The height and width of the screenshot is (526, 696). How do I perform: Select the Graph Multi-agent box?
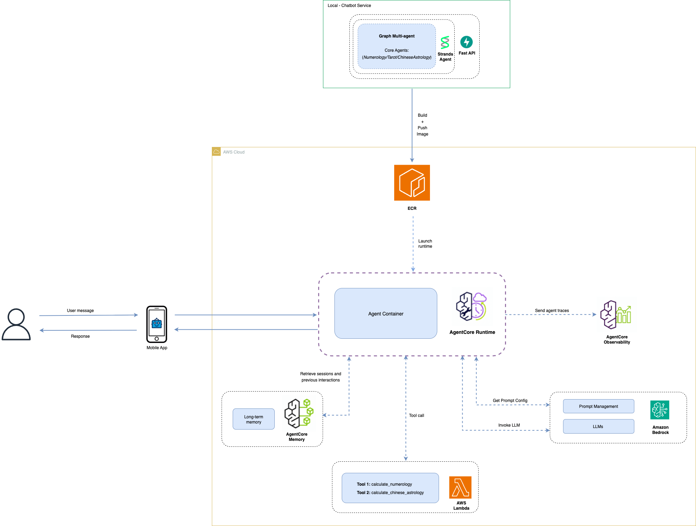[x=397, y=46]
